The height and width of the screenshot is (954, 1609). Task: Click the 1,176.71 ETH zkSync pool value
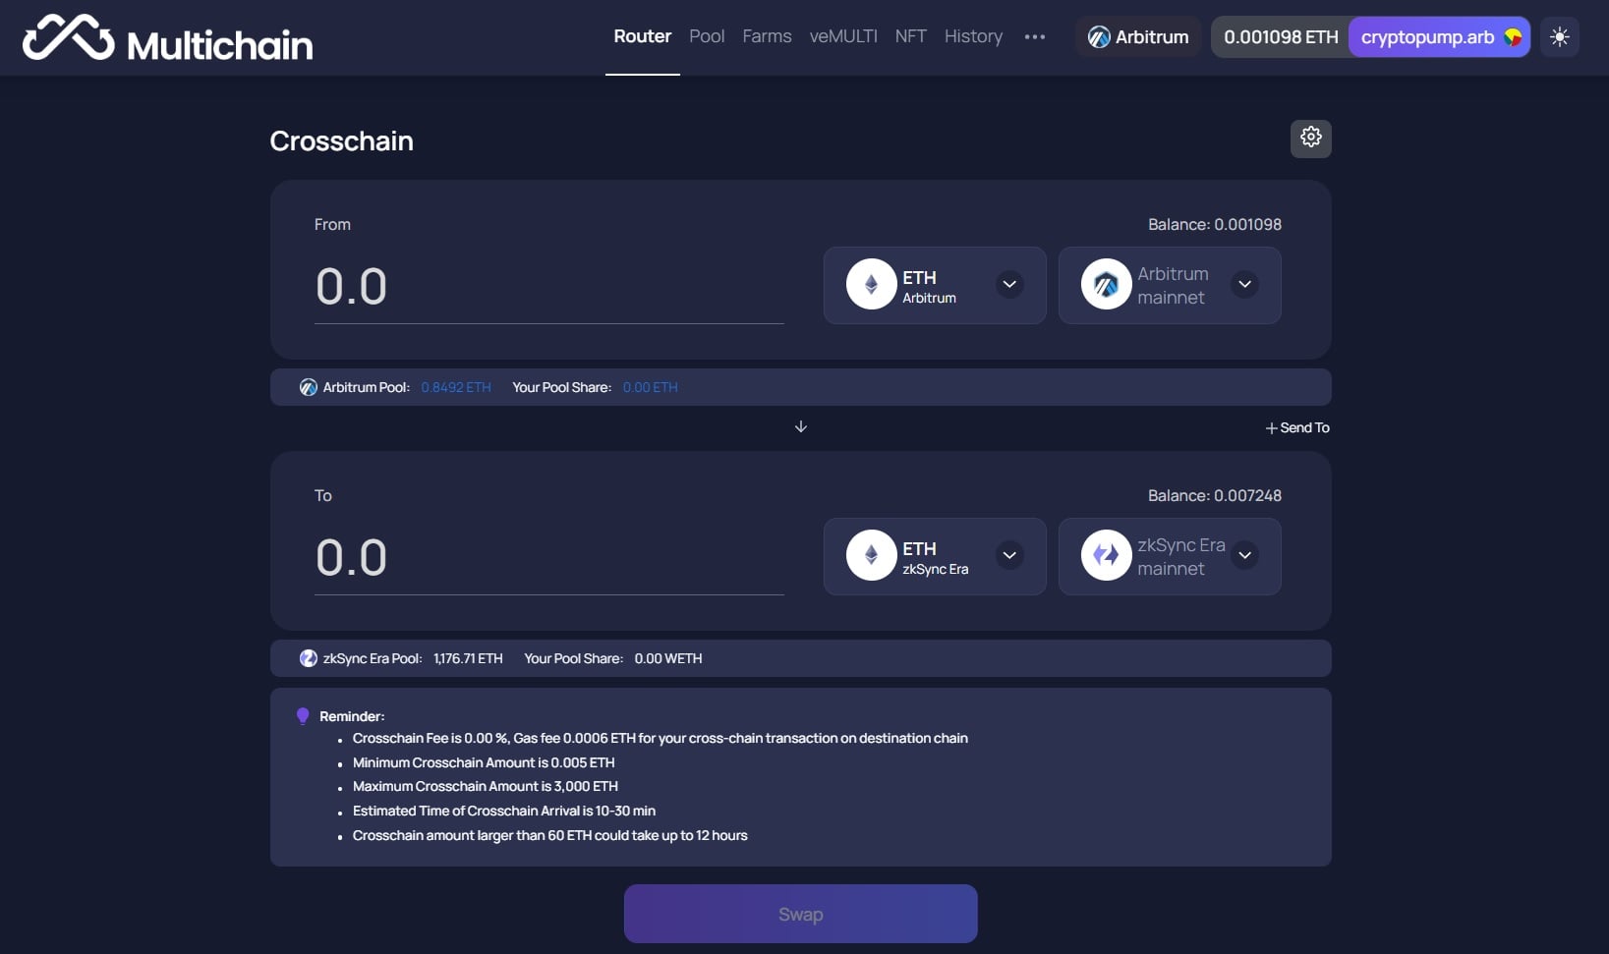[468, 658]
